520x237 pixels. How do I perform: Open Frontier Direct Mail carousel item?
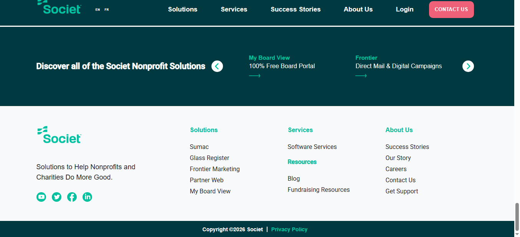(398, 66)
